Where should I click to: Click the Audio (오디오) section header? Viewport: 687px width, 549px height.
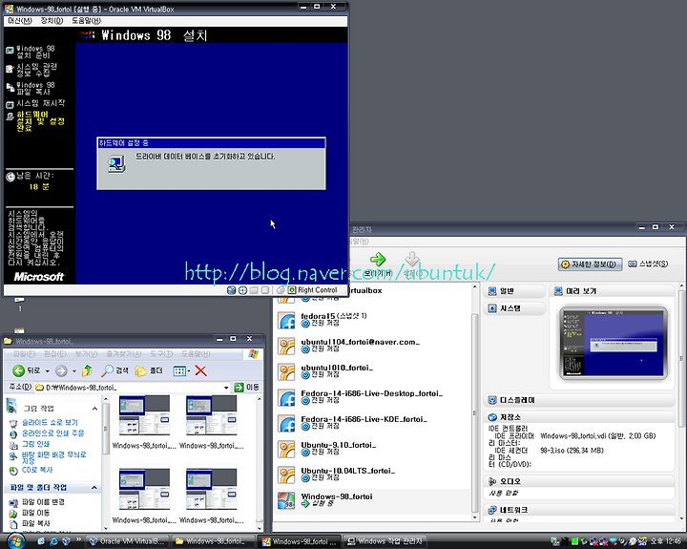click(x=579, y=481)
